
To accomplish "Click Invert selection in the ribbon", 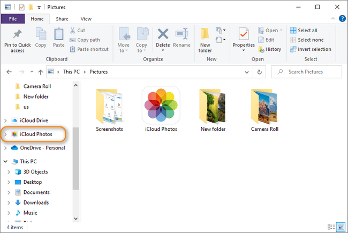I will coord(310,49).
